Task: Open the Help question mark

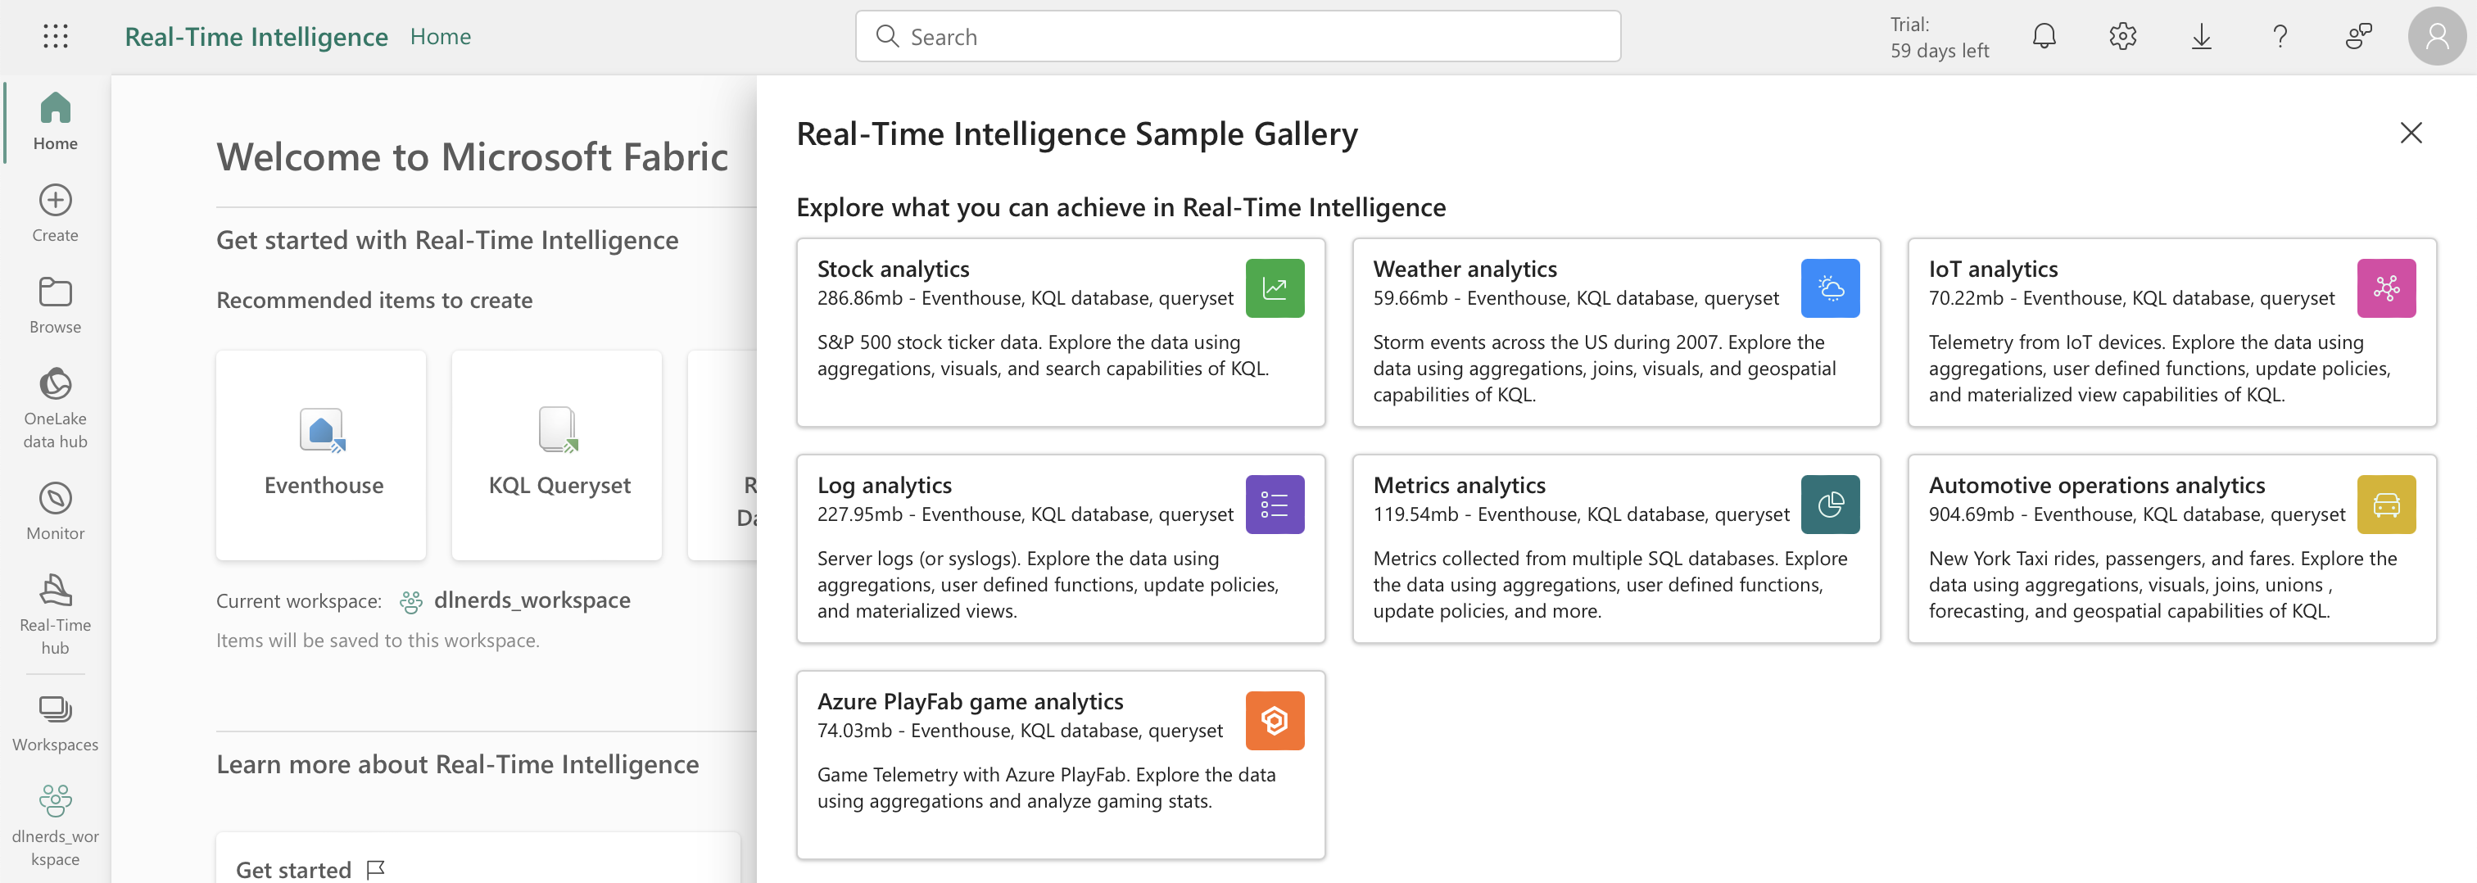Action: pyautogui.click(x=2280, y=35)
